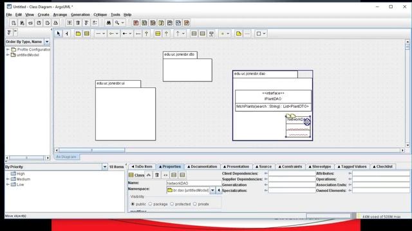Image resolution: width=412 pixels, height=231 pixels.
Task: Switch to the Documentation tab
Action: 202,167
